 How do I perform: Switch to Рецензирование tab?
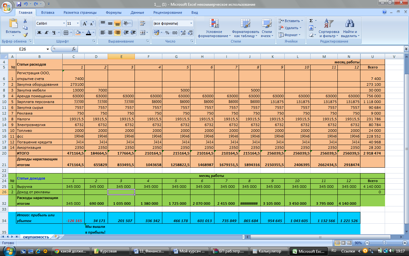coord(167,12)
